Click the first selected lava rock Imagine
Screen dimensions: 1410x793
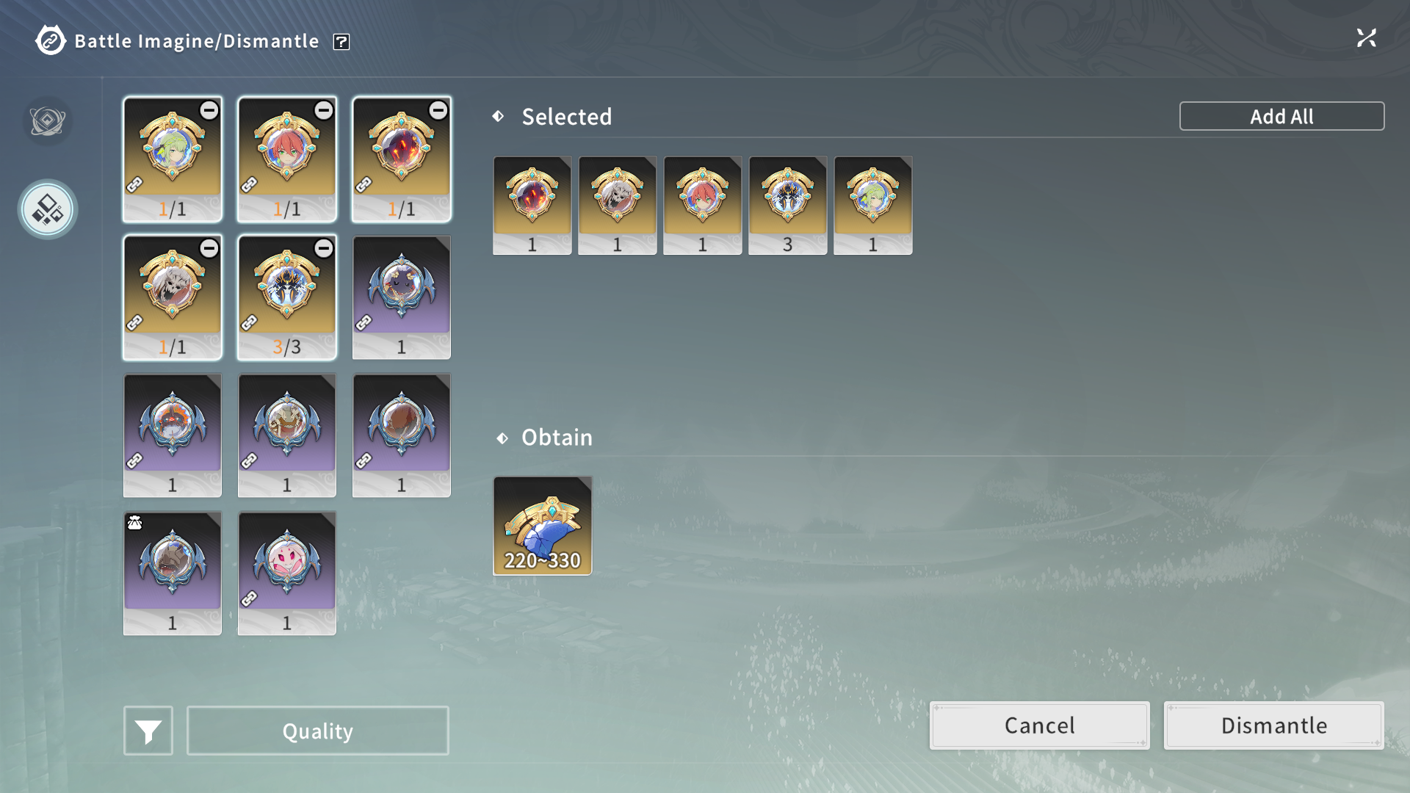[x=532, y=206]
